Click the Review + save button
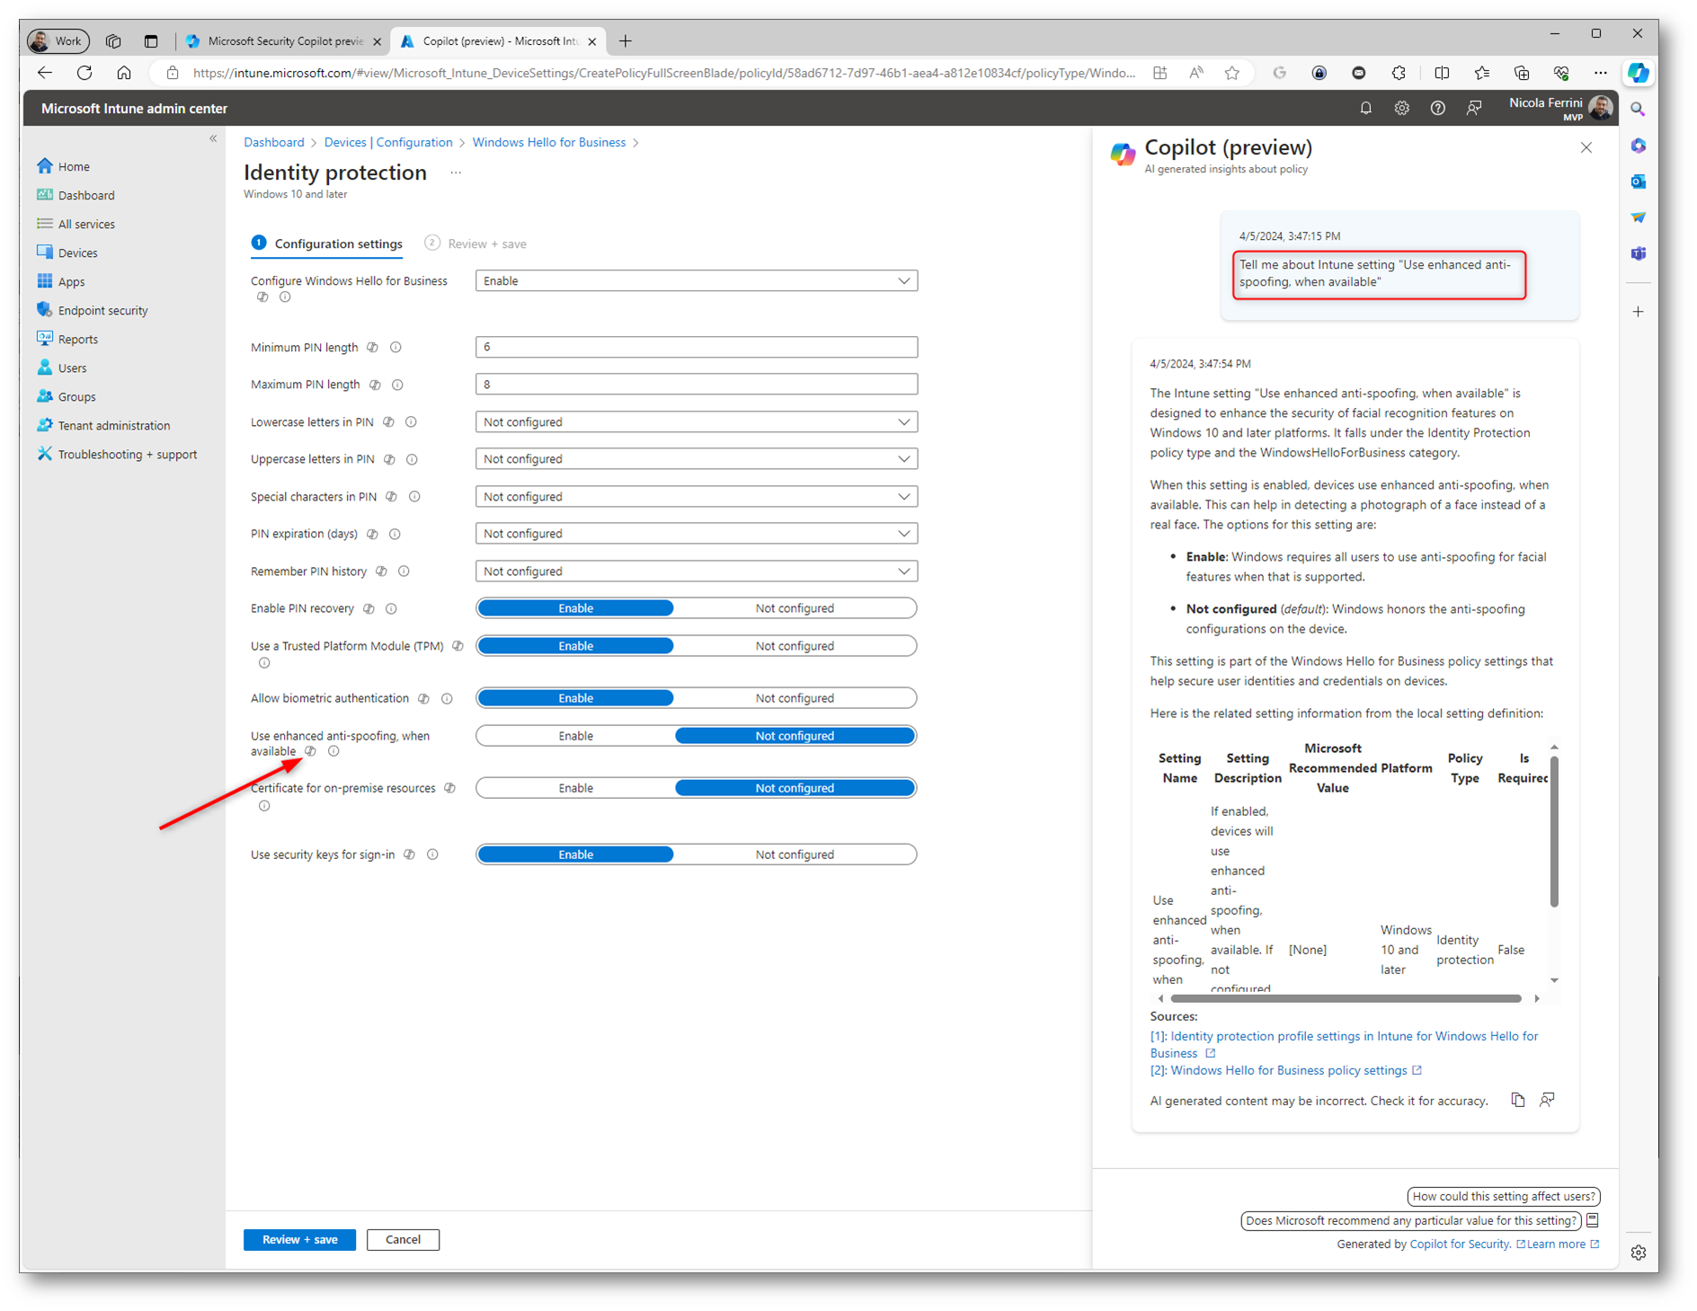 [x=299, y=1240]
